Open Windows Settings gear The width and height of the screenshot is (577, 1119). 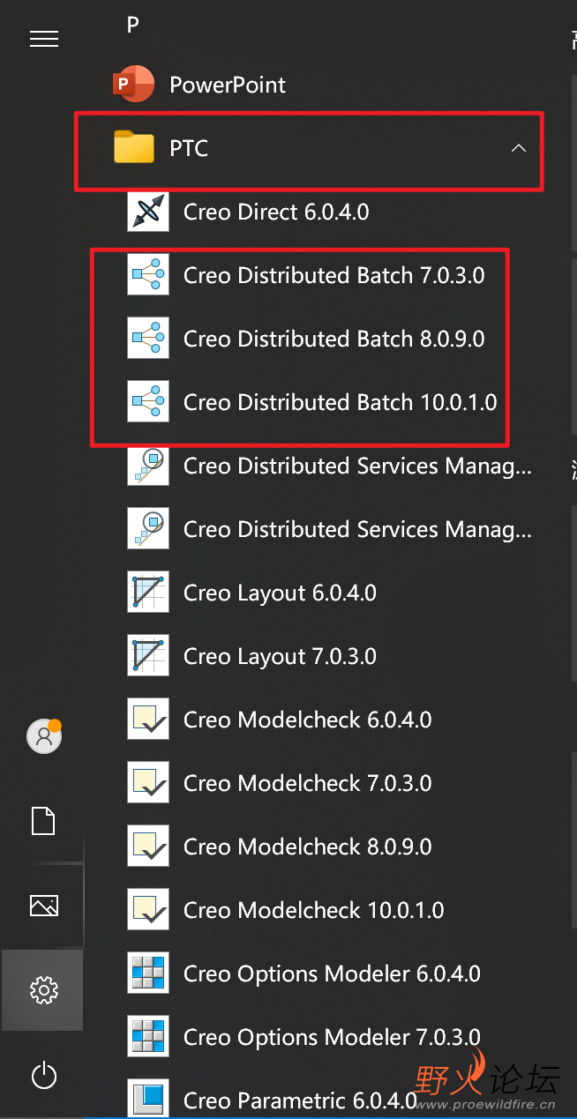(43, 990)
